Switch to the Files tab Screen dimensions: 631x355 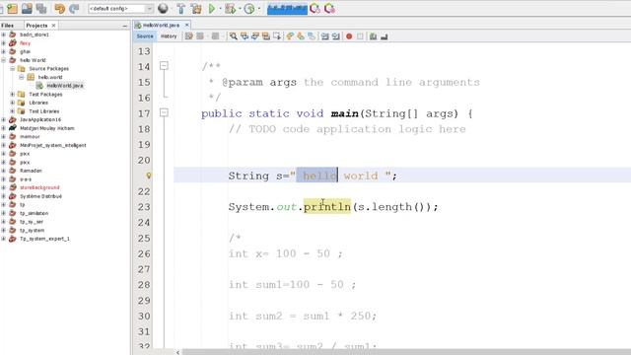(x=7, y=25)
